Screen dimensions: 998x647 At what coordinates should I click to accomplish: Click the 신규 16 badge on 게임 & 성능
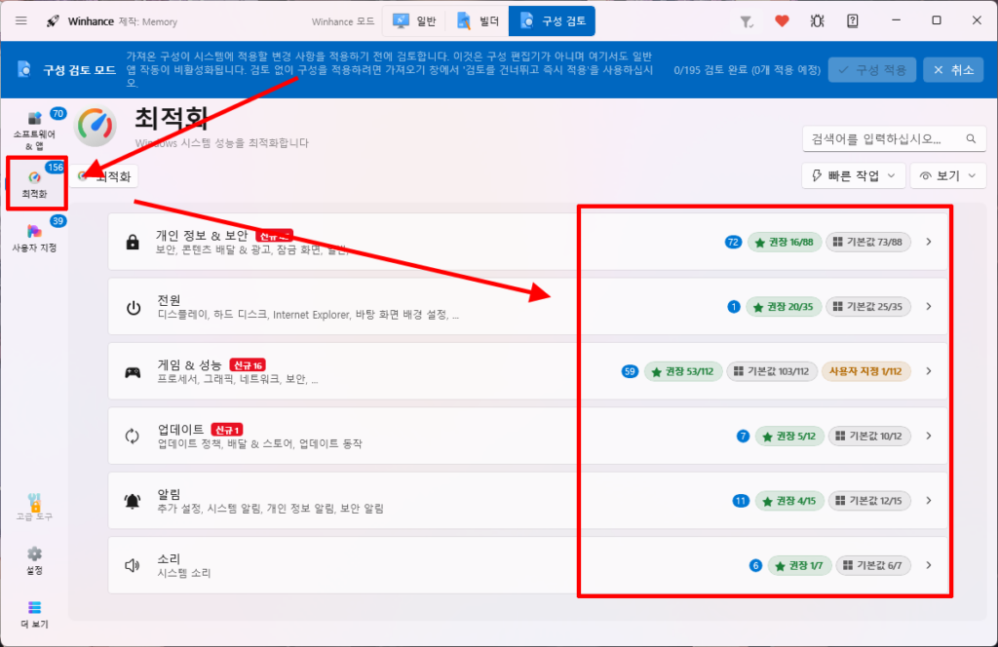coord(248,365)
